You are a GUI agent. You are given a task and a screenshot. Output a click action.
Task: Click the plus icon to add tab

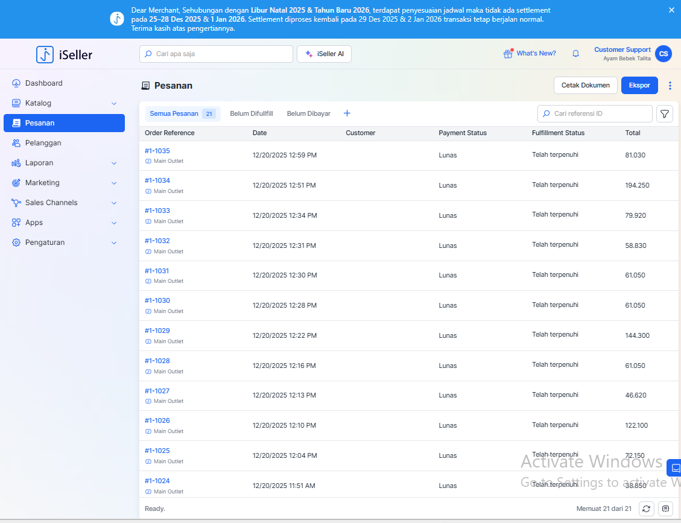click(347, 113)
